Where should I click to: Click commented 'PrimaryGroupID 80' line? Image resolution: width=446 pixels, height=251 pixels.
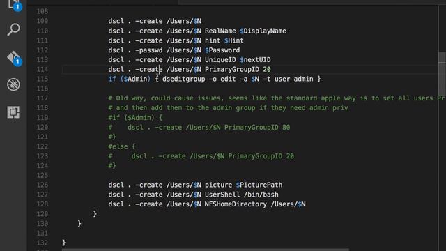[199, 128]
